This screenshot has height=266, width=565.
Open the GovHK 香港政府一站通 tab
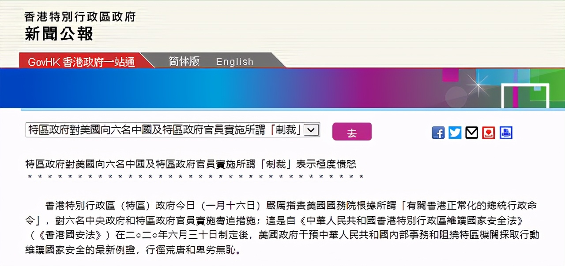[82, 62]
